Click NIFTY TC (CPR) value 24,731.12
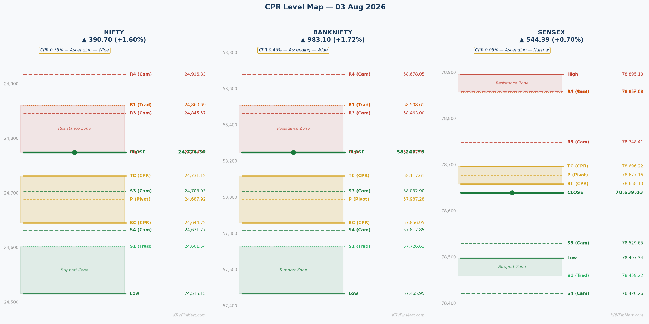This screenshot has width=649, height=324. 195,176
